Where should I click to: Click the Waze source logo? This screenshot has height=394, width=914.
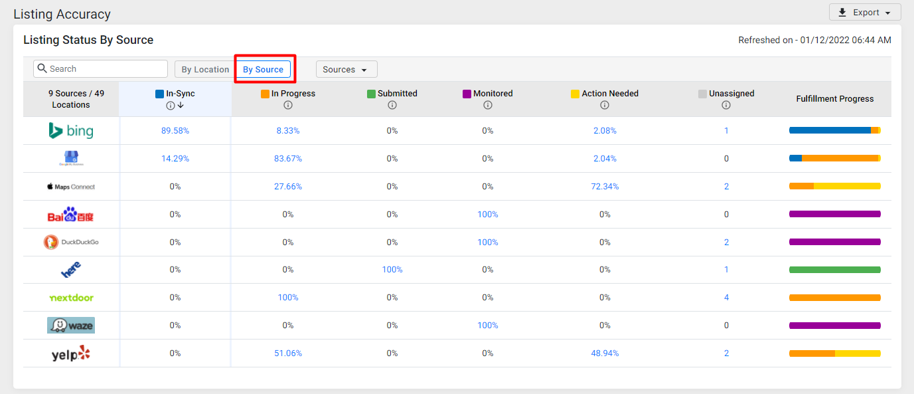[x=71, y=325]
